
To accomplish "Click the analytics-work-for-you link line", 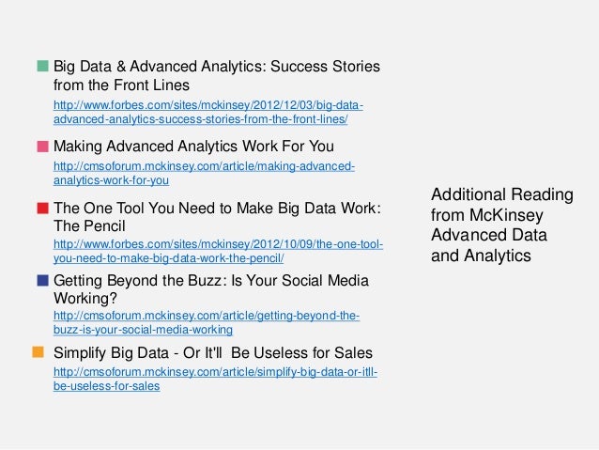I will click(x=111, y=180).
